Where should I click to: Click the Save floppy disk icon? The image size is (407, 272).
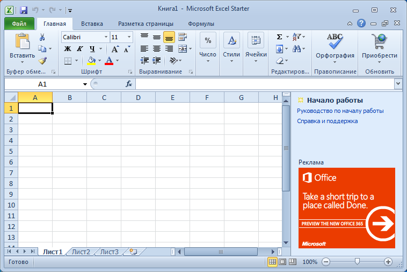(x=24, y=10)
